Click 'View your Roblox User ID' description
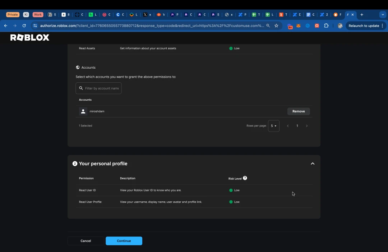 pyautogui.click(x=151, y=191)
